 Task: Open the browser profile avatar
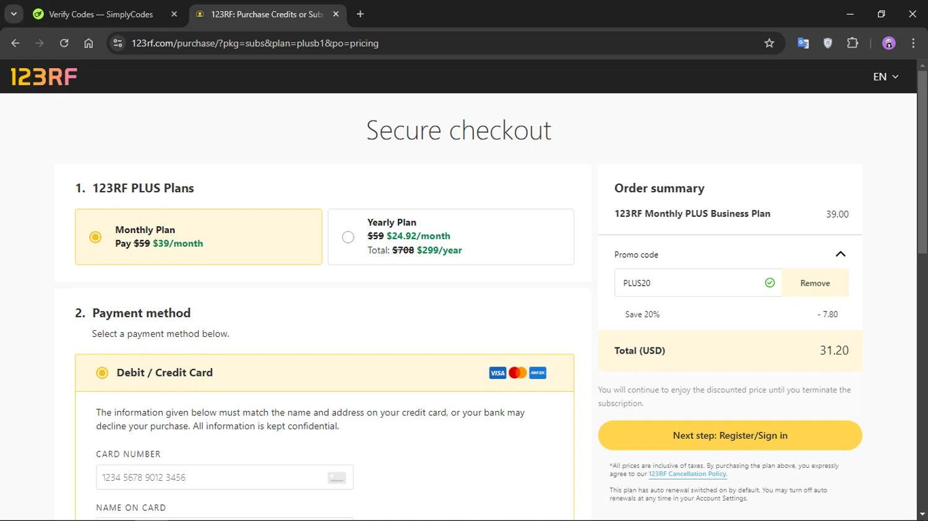point(889,43)
